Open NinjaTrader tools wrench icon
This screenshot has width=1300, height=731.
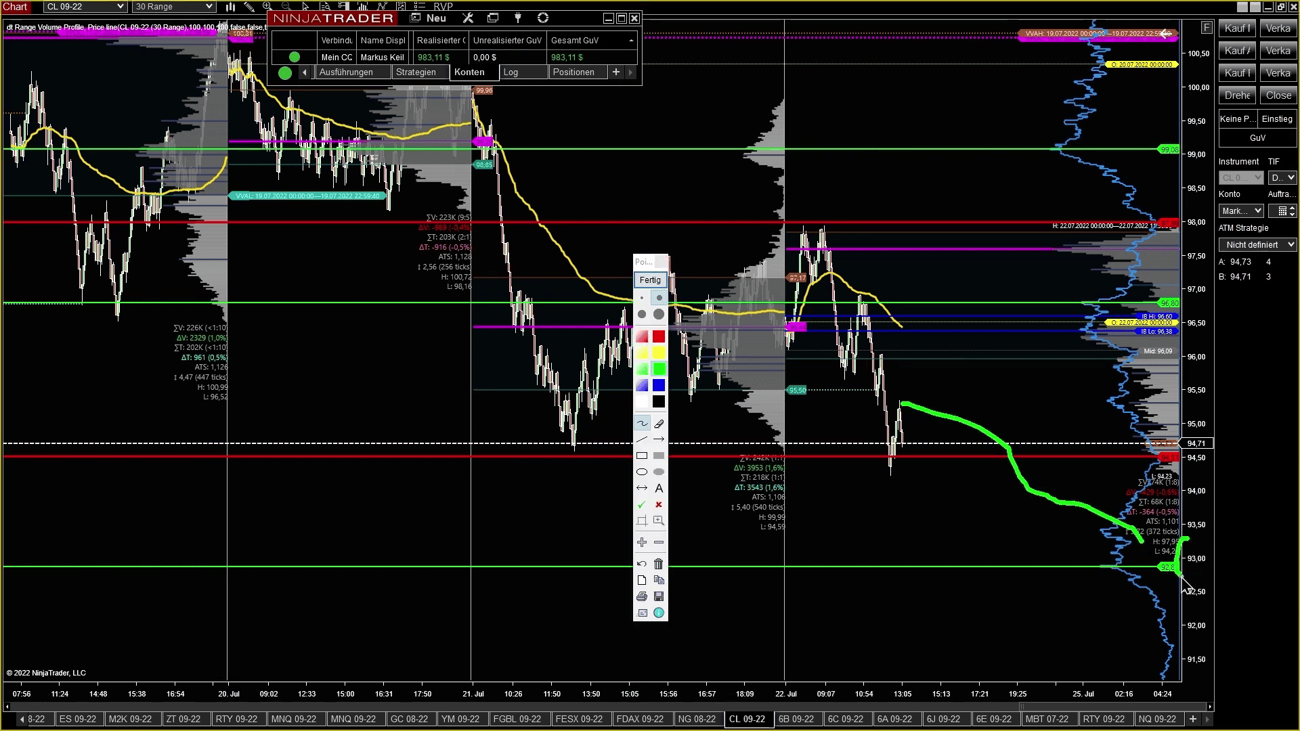tap(467, 18)
